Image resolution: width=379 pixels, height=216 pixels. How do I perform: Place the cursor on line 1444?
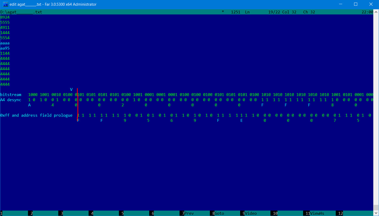click(5, 33)
